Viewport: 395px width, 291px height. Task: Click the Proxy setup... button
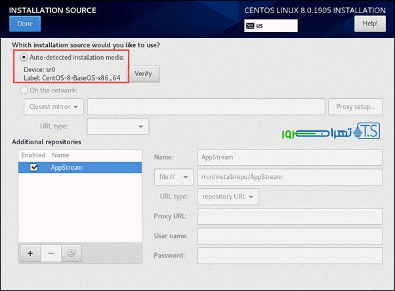355,106
